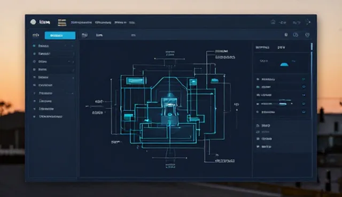Click the square icon beginning the canvas toolbar

(84, 35)
